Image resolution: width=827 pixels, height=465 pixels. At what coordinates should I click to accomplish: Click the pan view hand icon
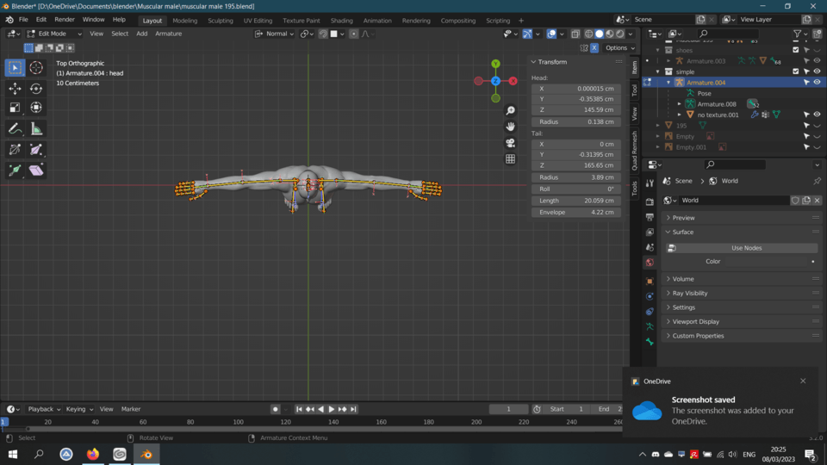pos(510,127)
